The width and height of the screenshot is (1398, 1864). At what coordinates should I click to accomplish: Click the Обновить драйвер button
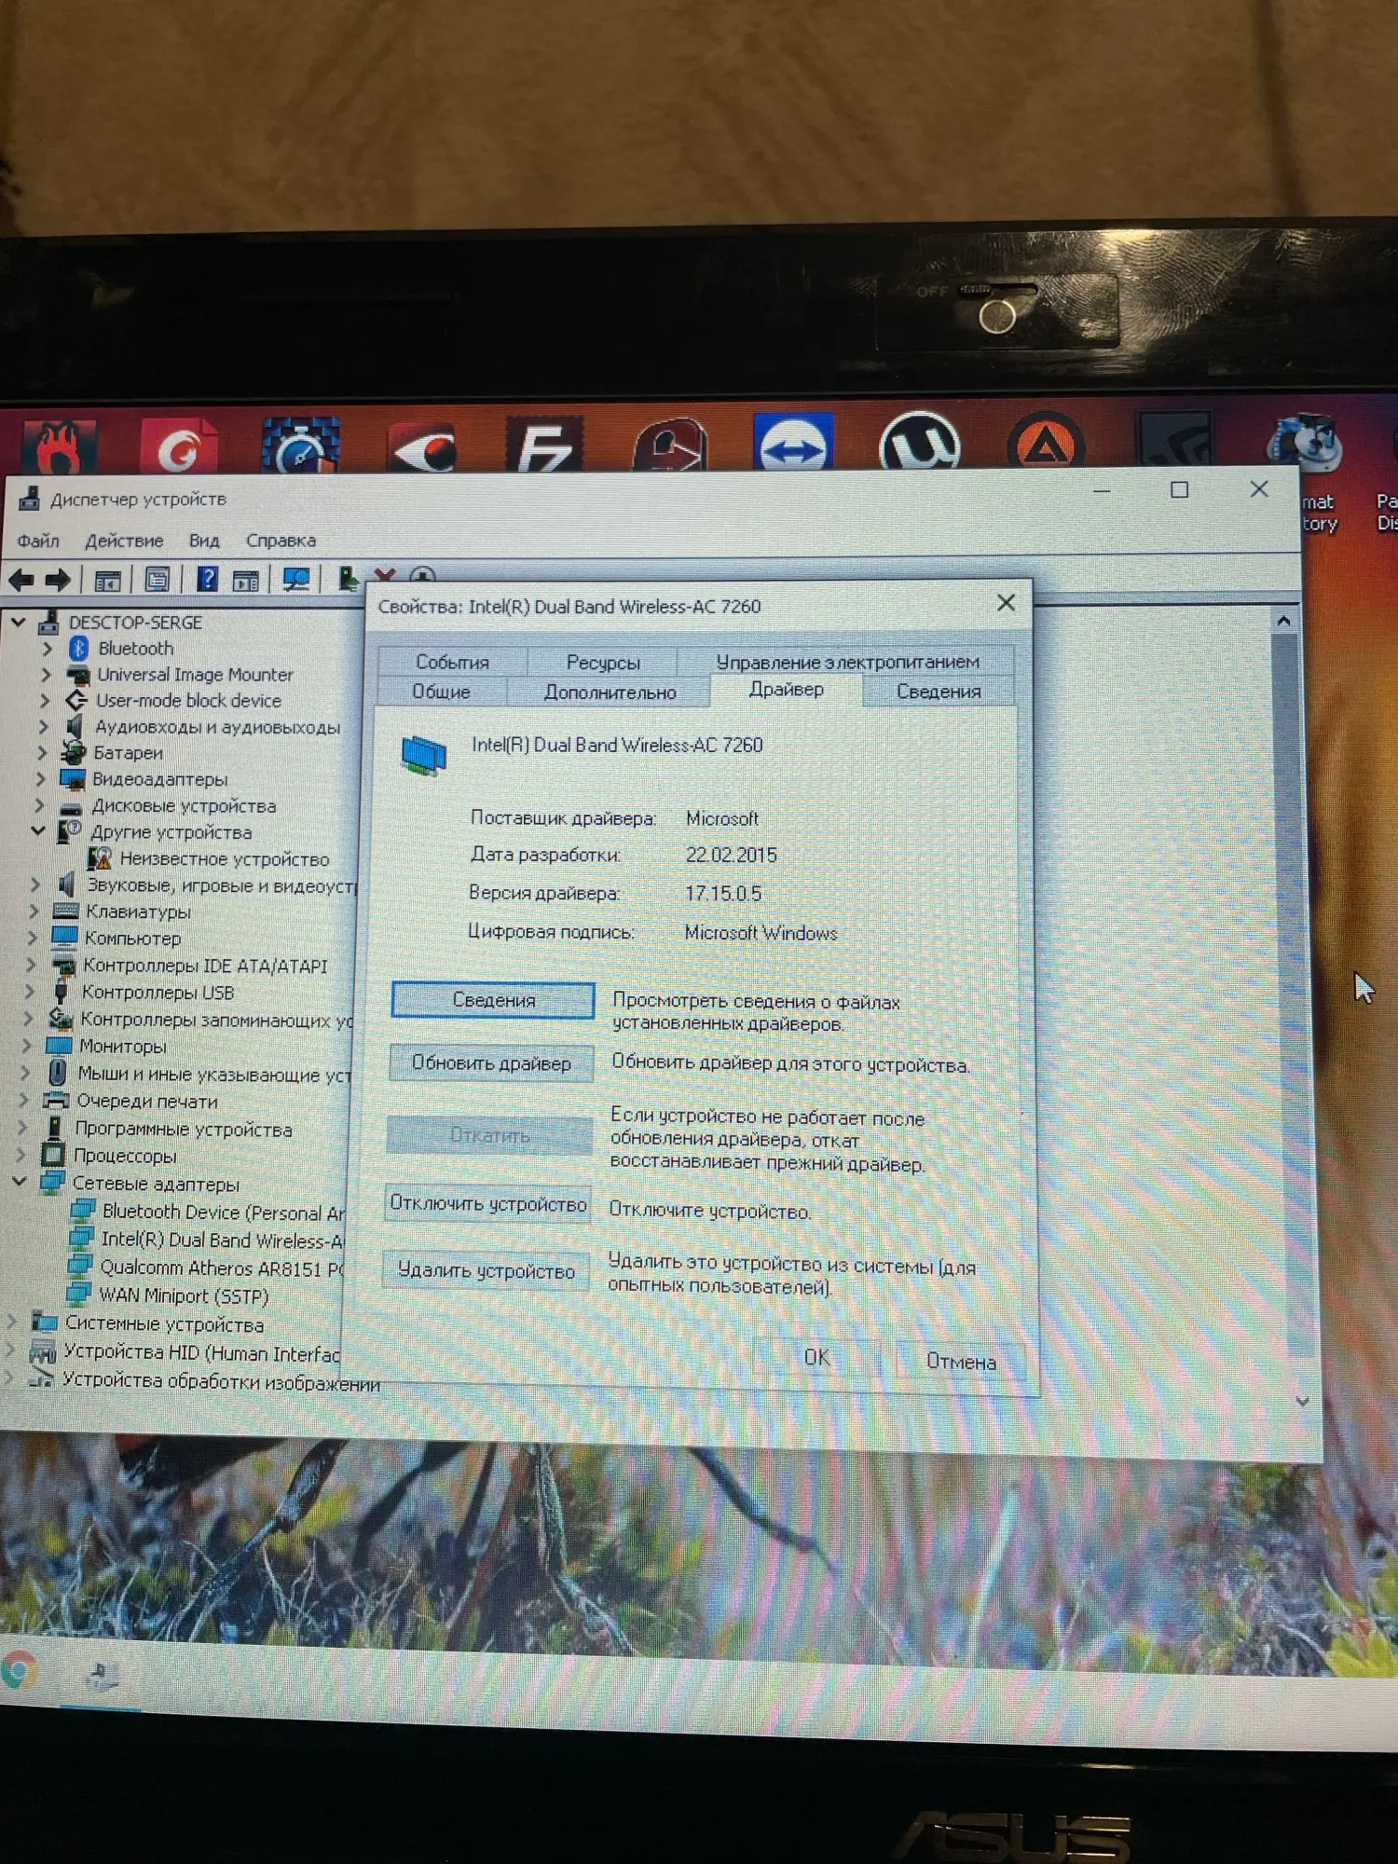pyautogui.click(x=491, y=1063)
